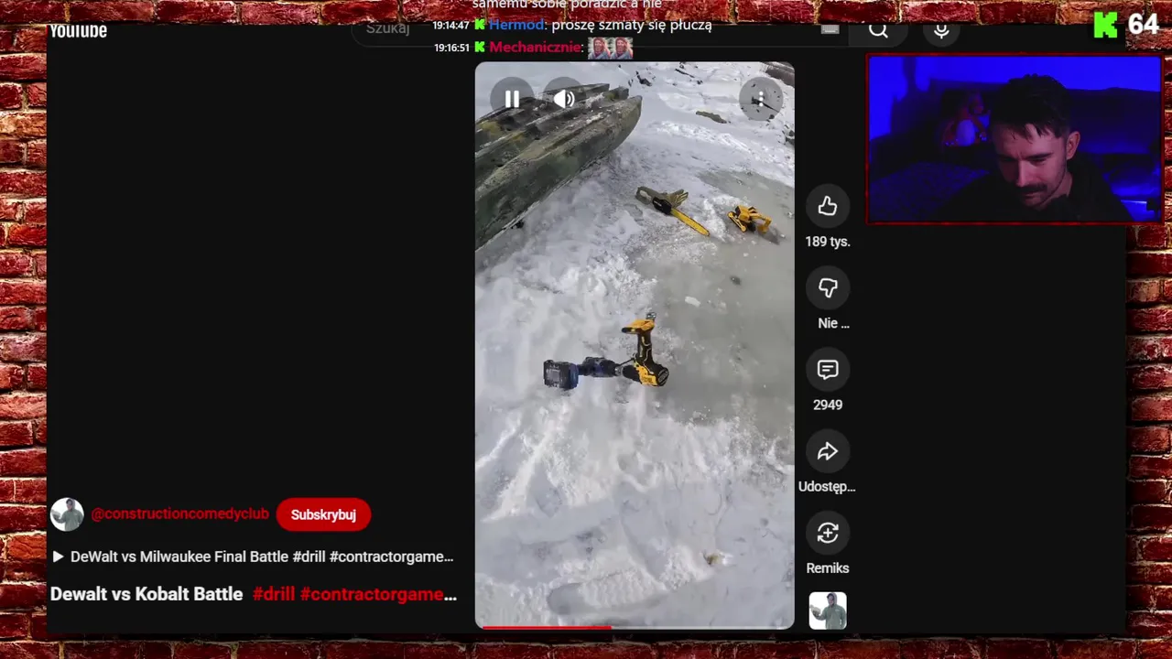
Task: Seek along the red video progress bar
Action: [x=635, y=628]
